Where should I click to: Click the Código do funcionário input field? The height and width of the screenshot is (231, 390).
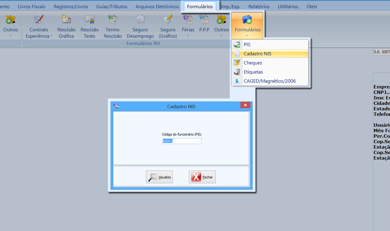click(179, 141)
